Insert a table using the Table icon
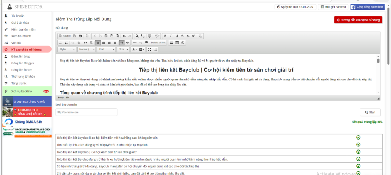 pos(177,43)
